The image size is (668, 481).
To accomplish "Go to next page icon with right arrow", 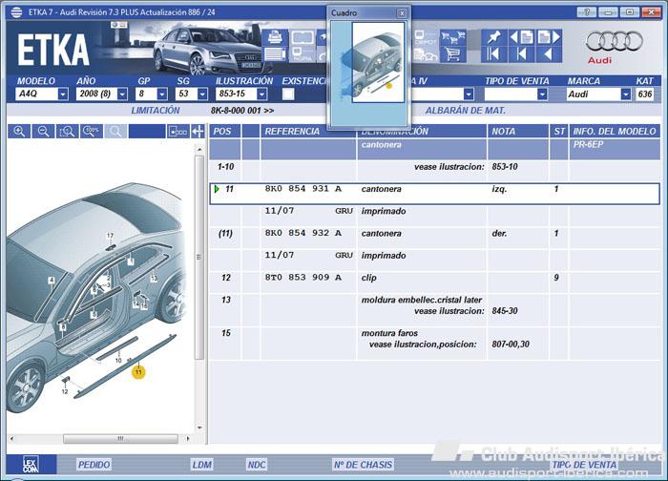I will coord(549,37).
